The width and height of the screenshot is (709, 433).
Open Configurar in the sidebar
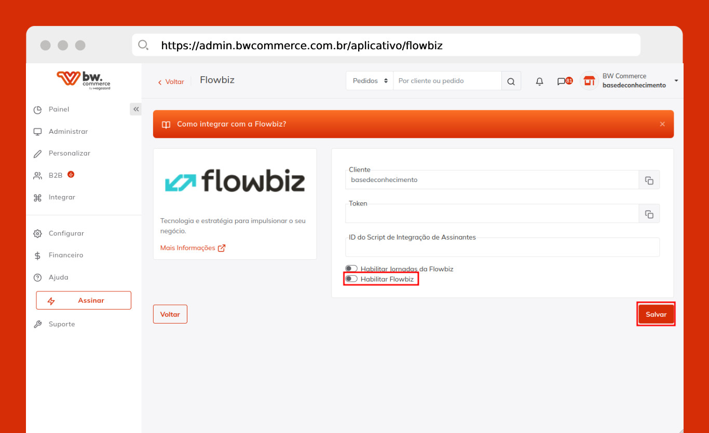tap(66, 233)
